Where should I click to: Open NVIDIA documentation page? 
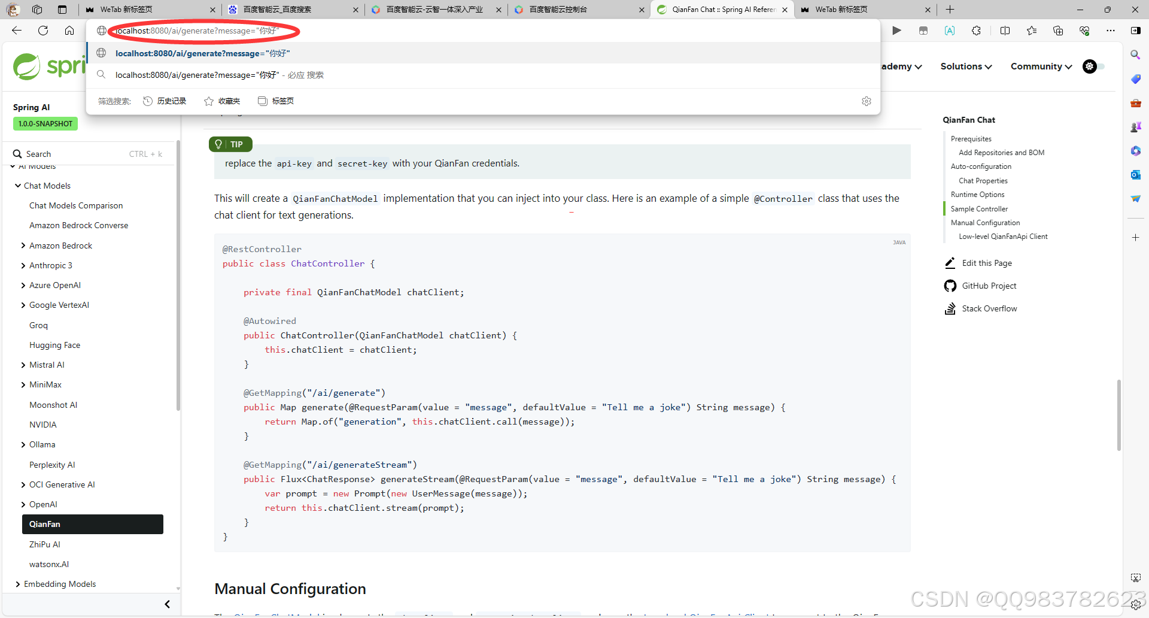coord(42,425)
